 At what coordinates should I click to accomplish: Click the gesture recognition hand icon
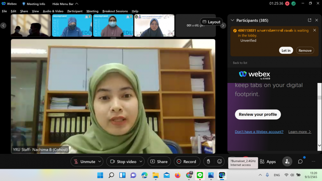[209, 161]
